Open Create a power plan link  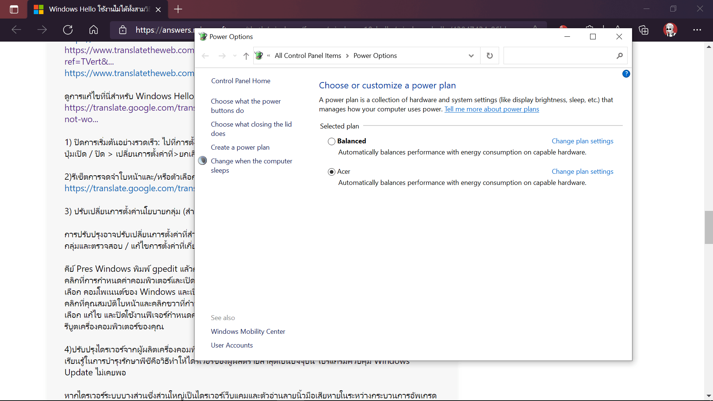240,147
